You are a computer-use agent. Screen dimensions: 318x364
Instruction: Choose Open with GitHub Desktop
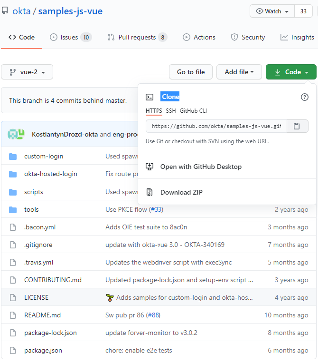(x=201, y=167)
